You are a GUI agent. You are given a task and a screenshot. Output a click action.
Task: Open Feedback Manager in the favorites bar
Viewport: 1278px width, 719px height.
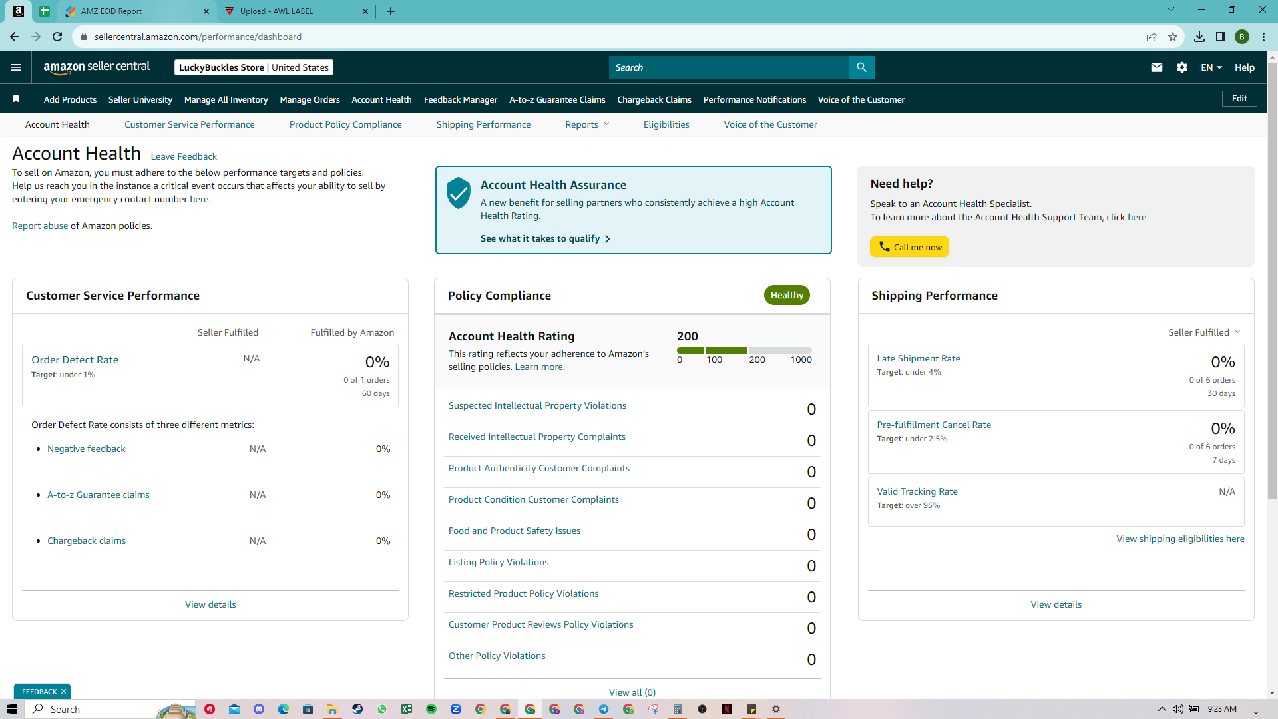pos(461,99)
